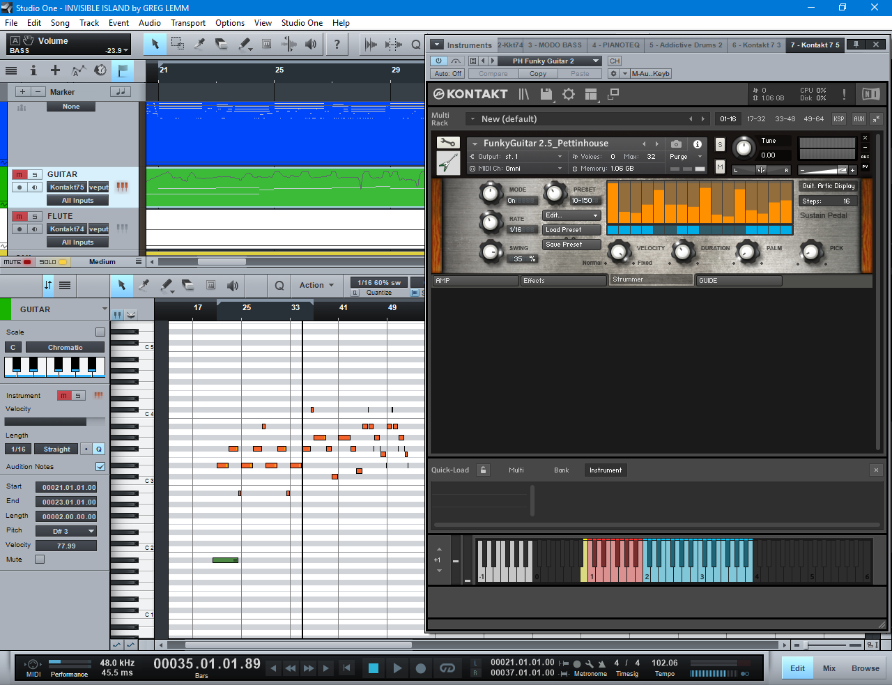Toggle the Audition Notes checkbox
Image resolution: width=892 pixels, height=685 pixels.
[x=100, y=467]
